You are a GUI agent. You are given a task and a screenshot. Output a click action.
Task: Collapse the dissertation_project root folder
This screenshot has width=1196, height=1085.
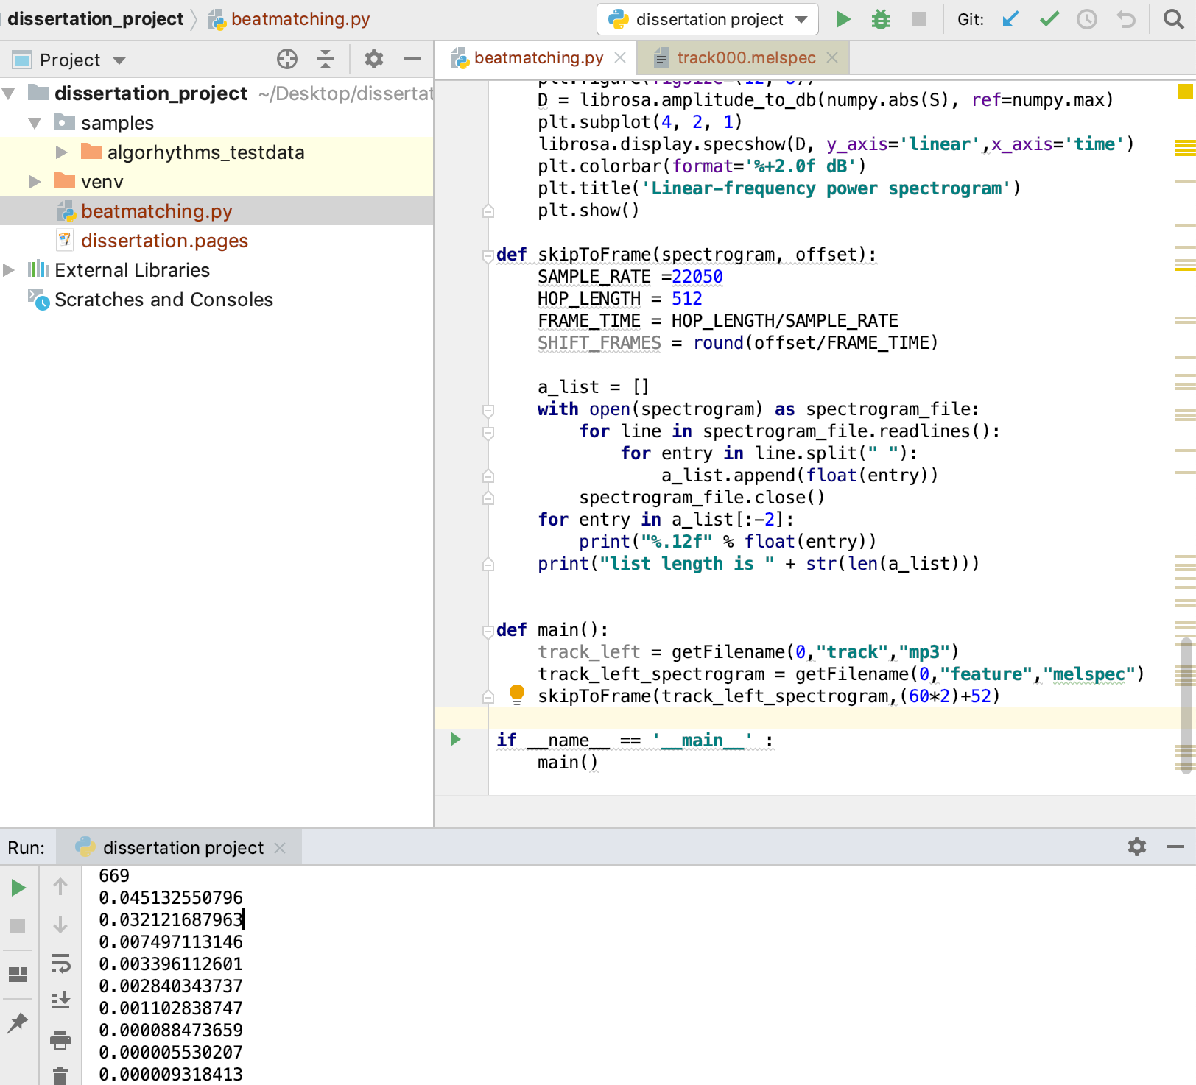[9, 93]
